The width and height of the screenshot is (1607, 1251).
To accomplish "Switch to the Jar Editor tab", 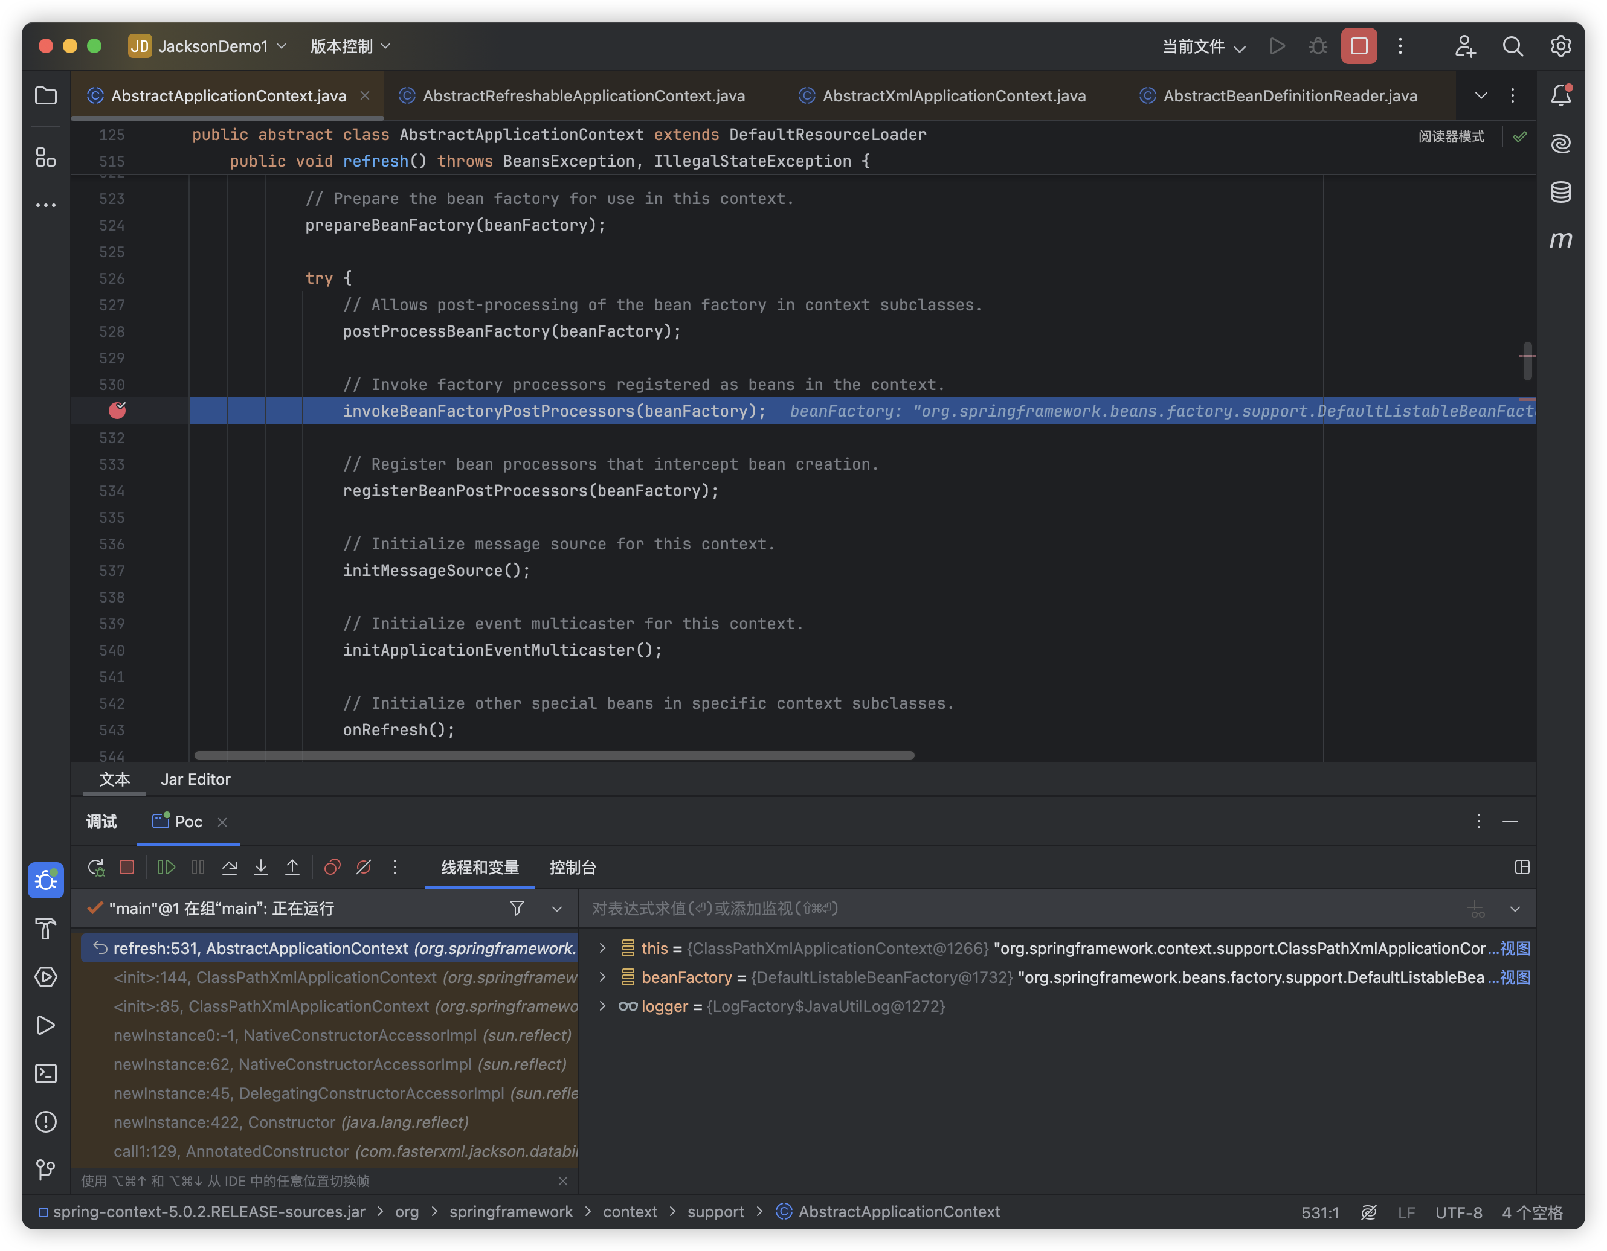I will (196, 779).
